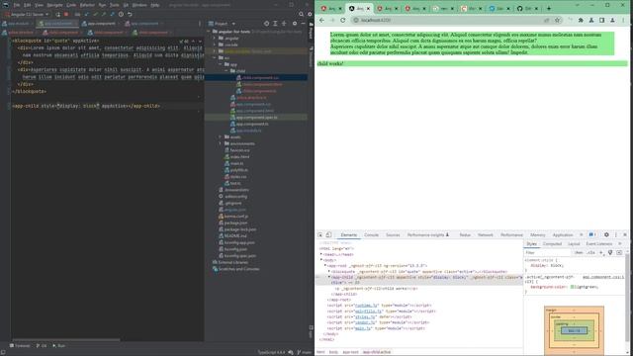Open the File menu in the IDE
This screenshot has height=356, width=633.
[17, 5]
